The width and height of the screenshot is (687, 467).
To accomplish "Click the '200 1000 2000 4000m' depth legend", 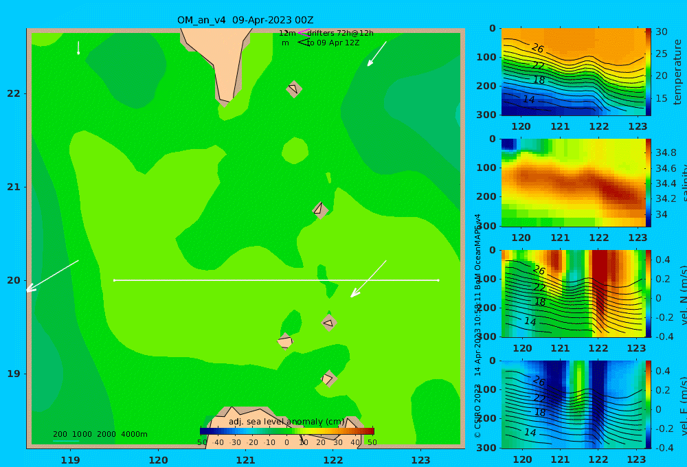I will [100, 434].
